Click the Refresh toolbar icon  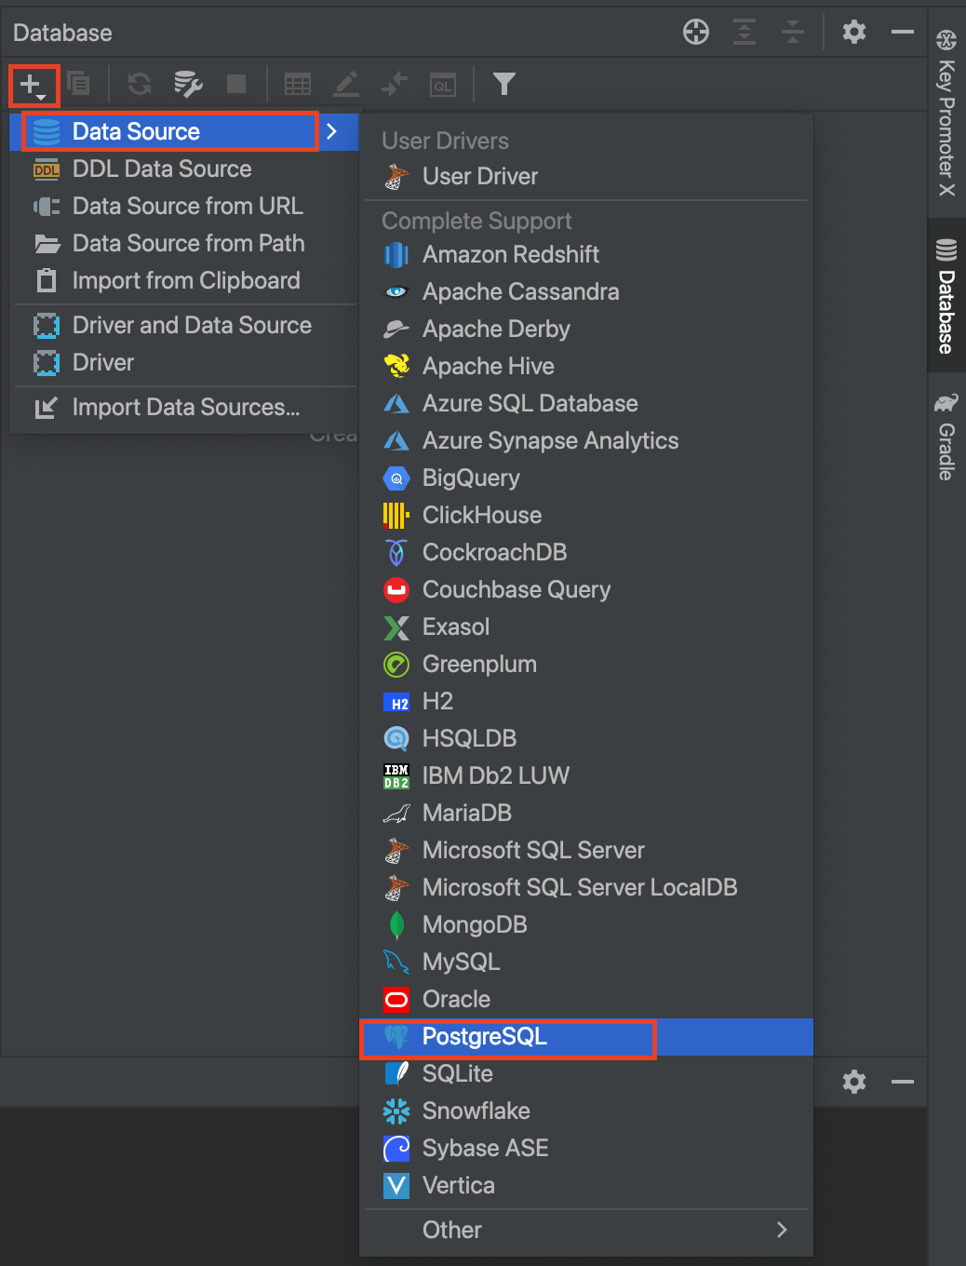point(140,84)
